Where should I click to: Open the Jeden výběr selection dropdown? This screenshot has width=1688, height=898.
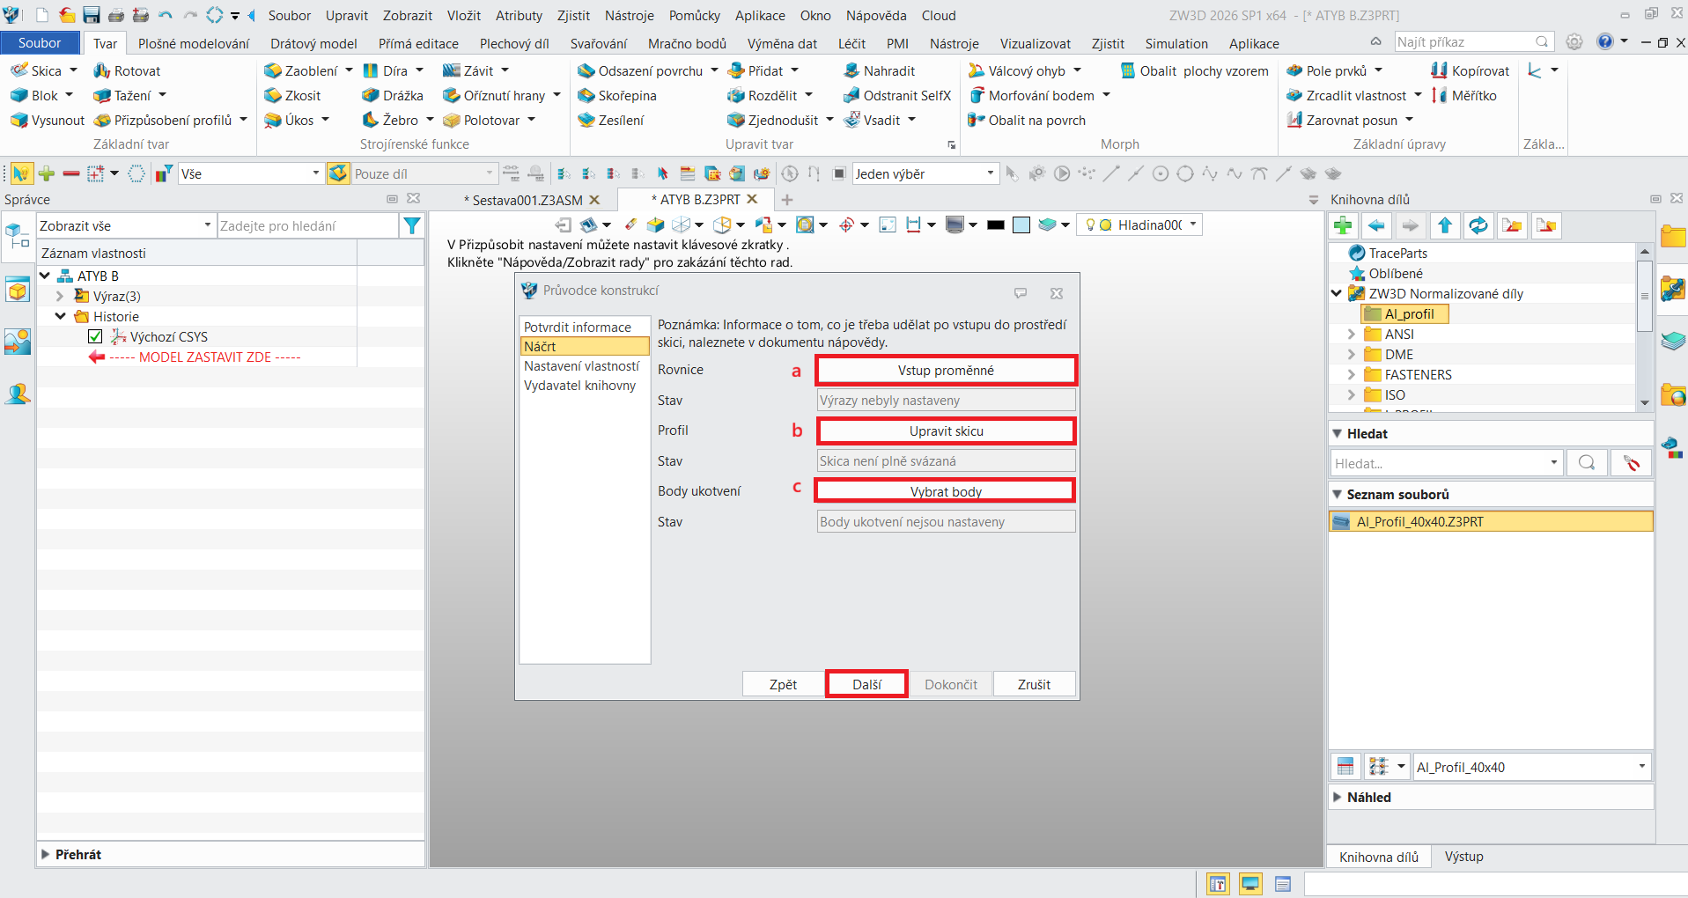point(925,173)
